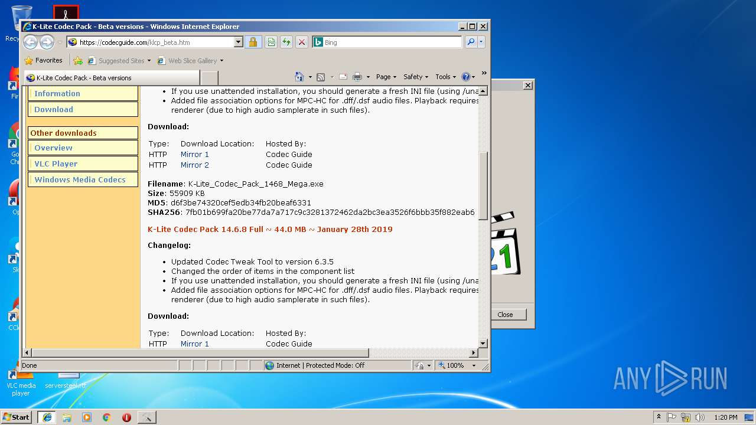
Task: Click the Read Mail icon
Action: (343, 77)
